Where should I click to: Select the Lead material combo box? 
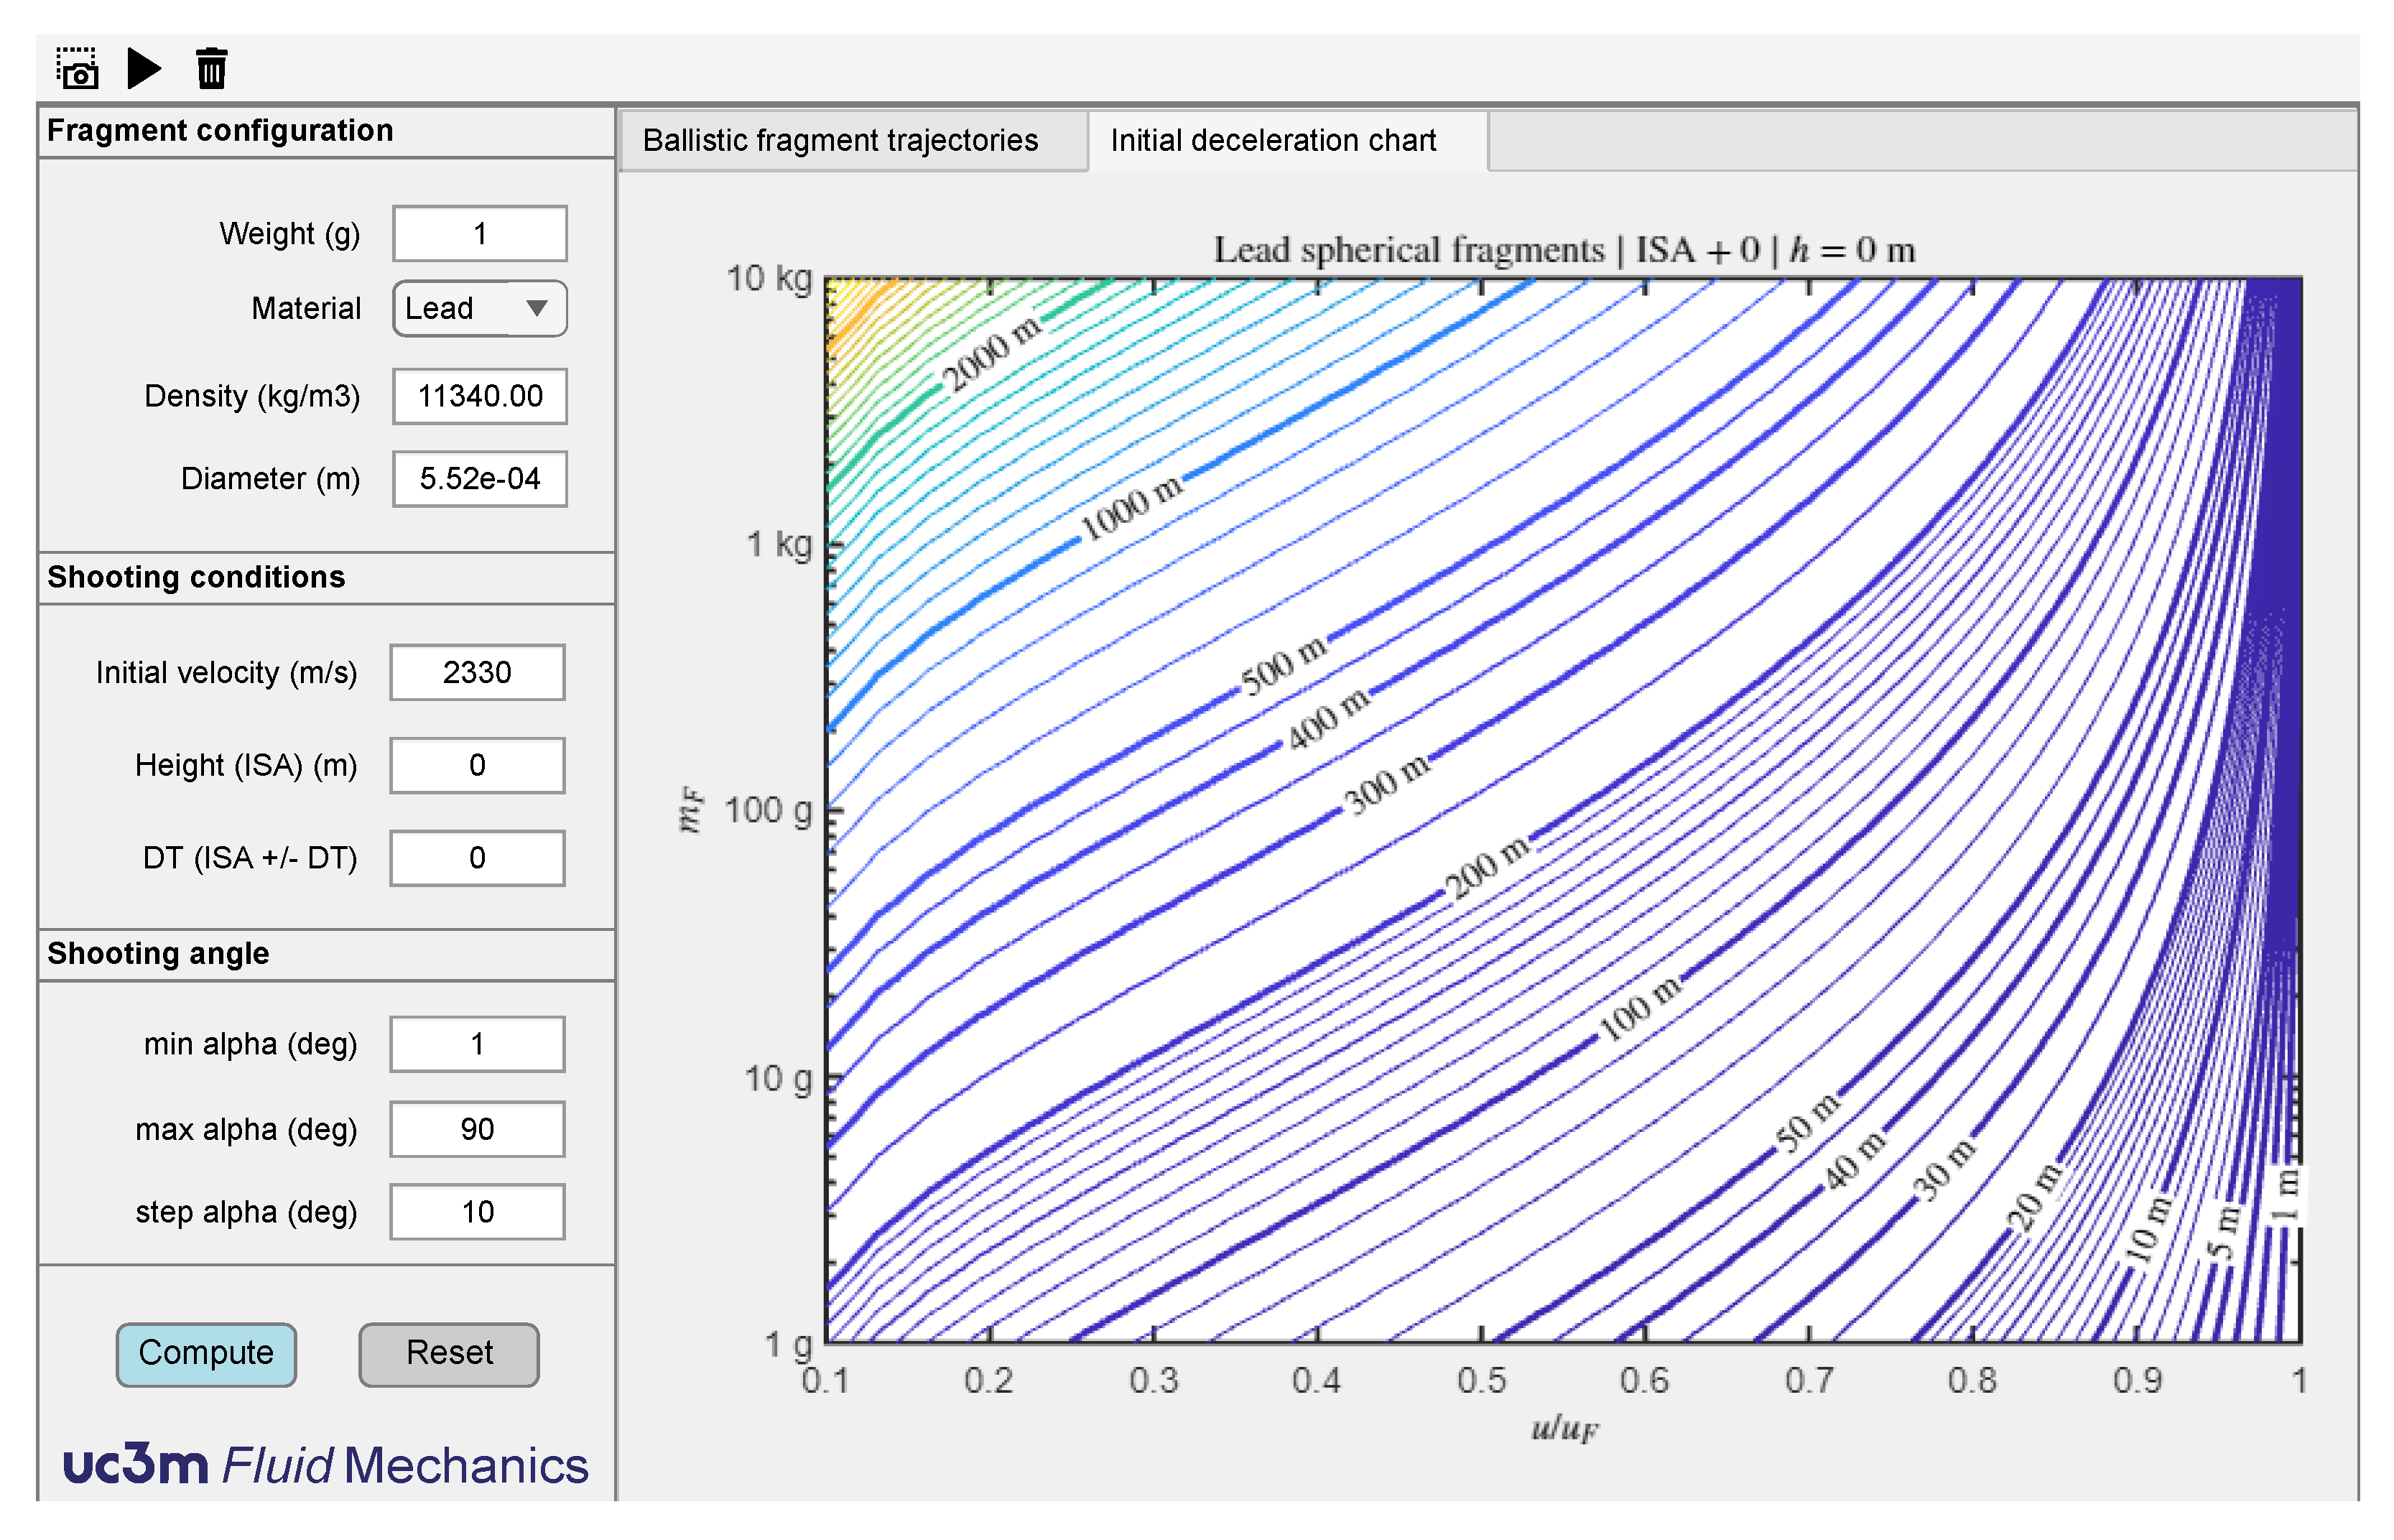[x=460, y=308]
